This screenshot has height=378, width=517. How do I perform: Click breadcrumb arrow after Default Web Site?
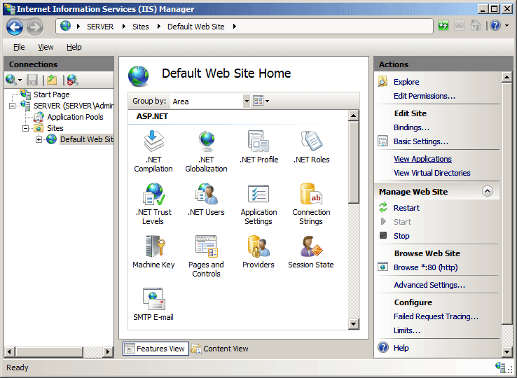tap(235, 27)
